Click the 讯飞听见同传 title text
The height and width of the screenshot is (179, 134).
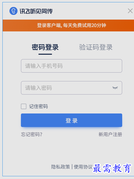tap(36, 11)
